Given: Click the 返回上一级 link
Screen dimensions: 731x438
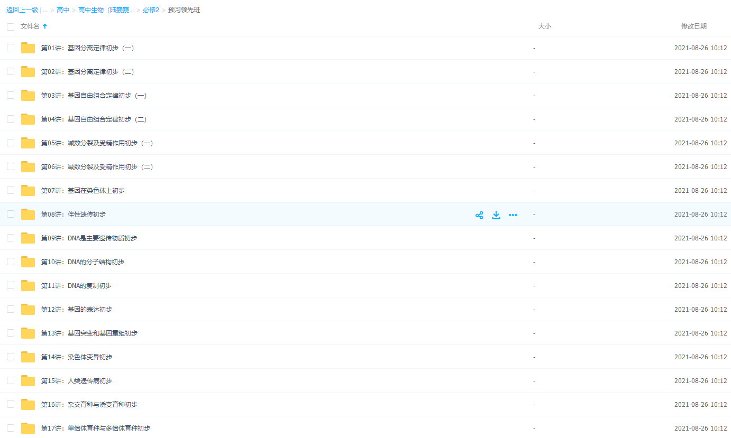Looking at the screenshot, I should coord(22,10).
